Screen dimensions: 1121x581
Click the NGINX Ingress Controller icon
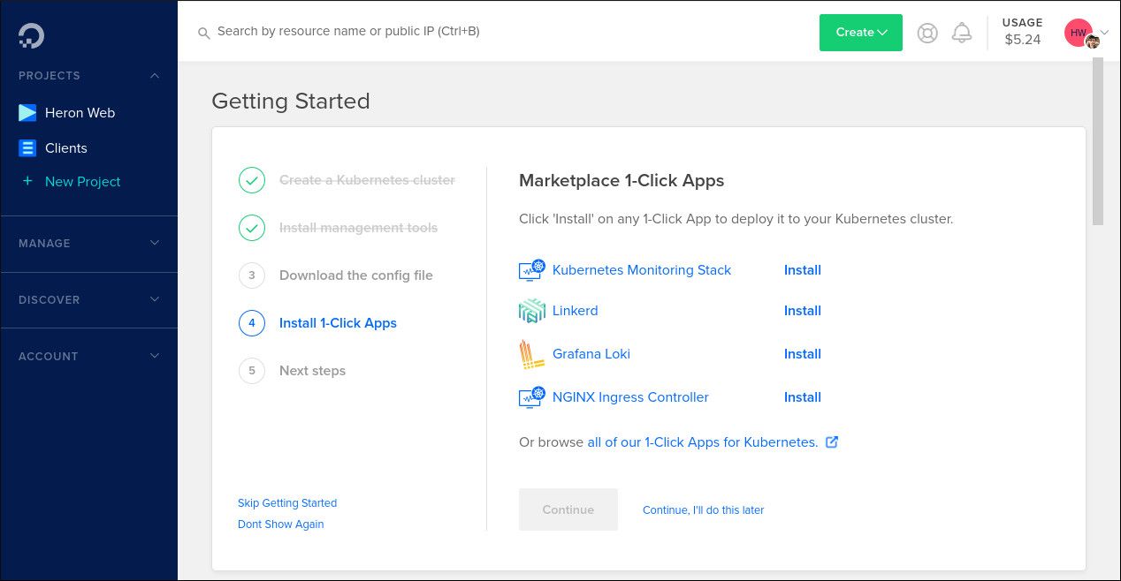click(531, 397)
